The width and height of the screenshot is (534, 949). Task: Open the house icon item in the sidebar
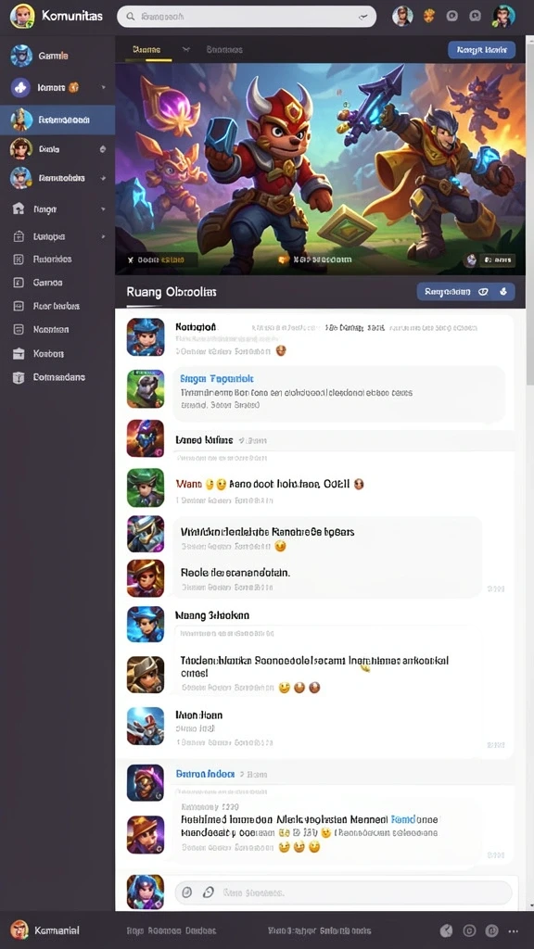(19, 209)
